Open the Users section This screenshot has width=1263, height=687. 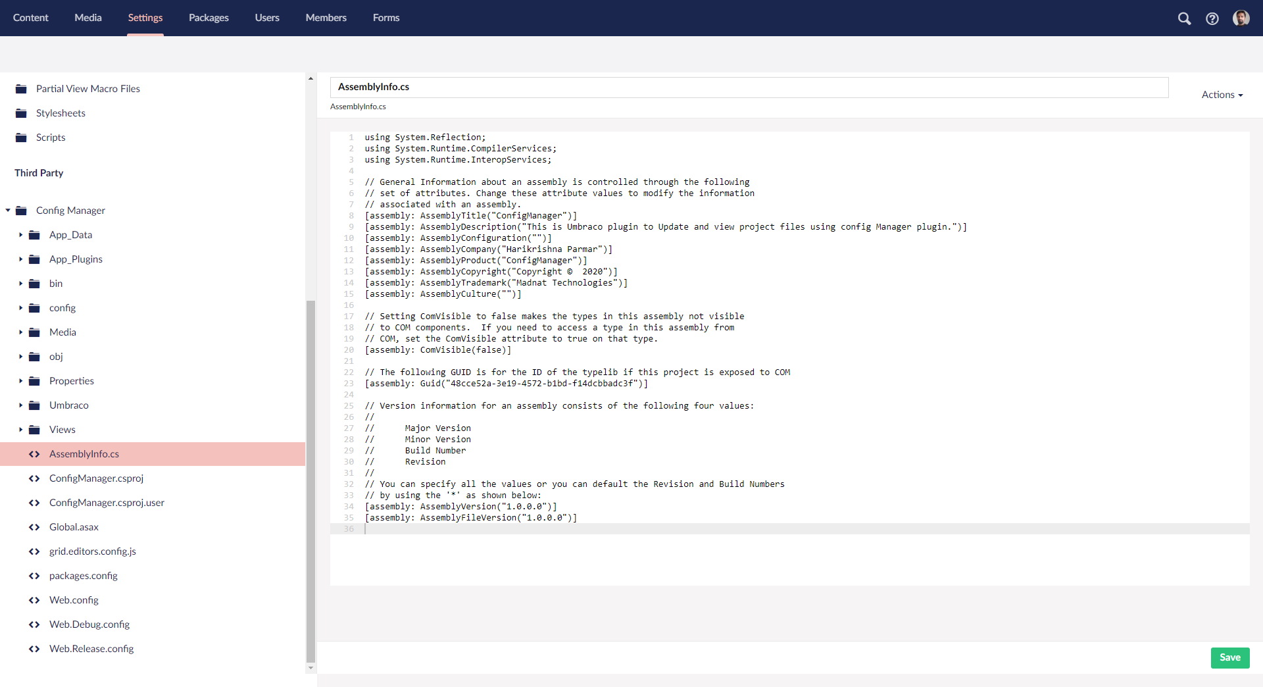267,18
